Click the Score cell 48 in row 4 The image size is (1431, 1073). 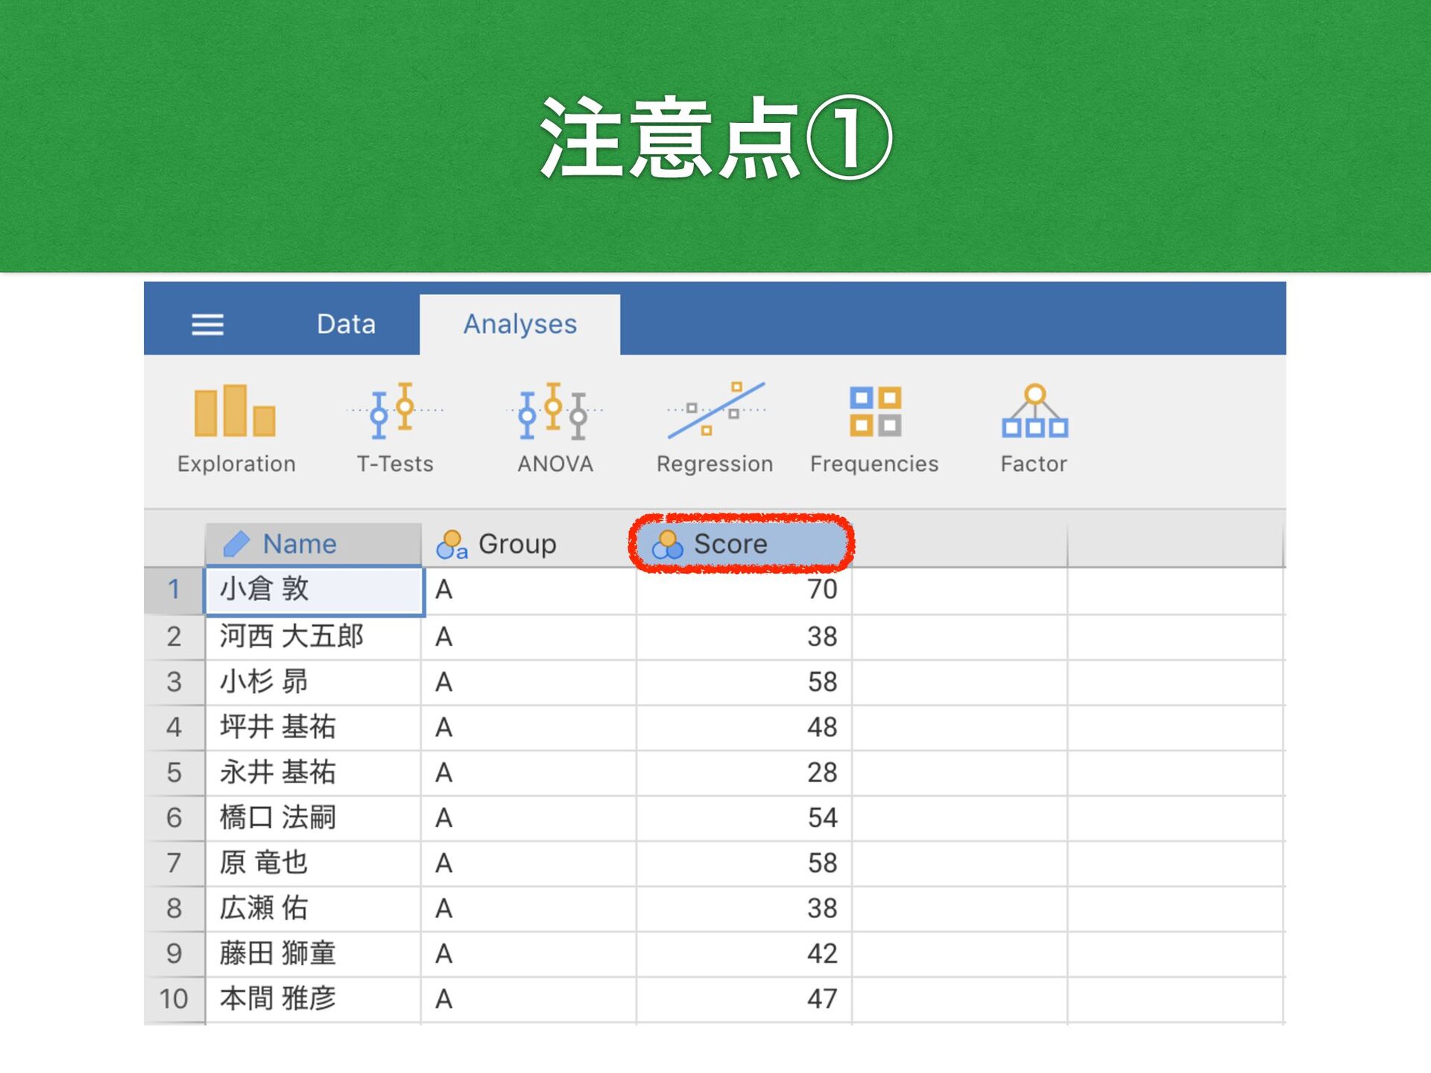tap(744, 727)
